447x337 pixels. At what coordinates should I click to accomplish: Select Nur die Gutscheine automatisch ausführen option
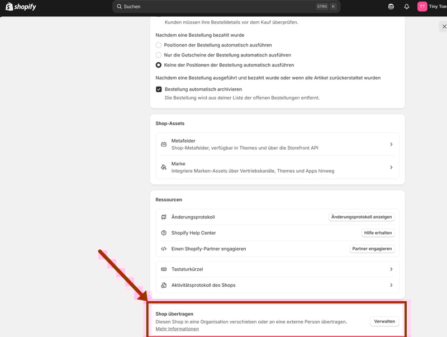159,55
